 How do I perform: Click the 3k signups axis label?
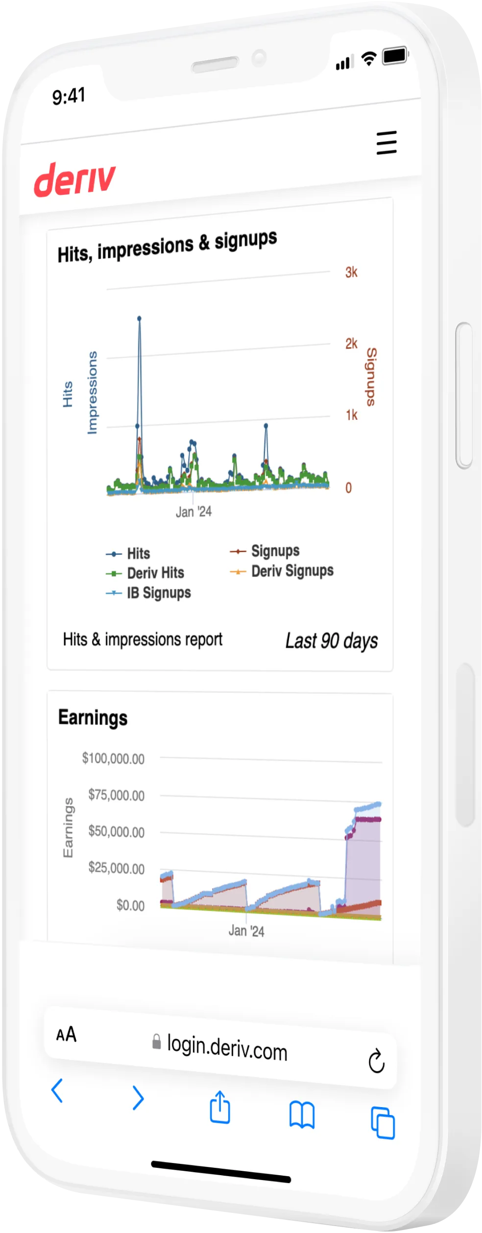click(x=351, y=272)
